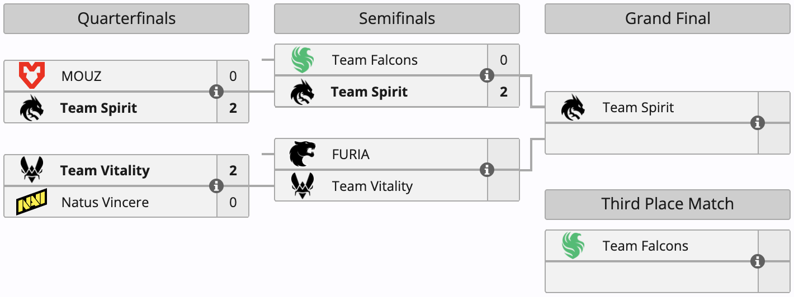
Task: Open the FURIA team link
Action: tap(351, 154)
